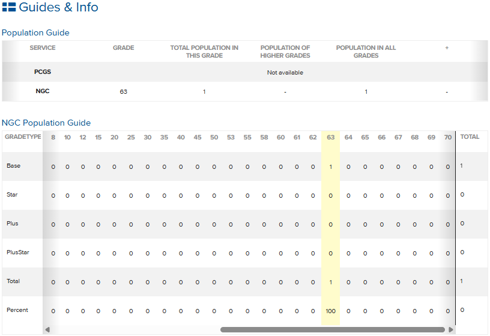This screenshot has width=490, height=336.
Task: Click the Not available text in PCGS row
Action: pyautogui.click(x=285, y=73)
